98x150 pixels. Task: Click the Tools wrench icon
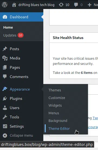click(5, 117)
